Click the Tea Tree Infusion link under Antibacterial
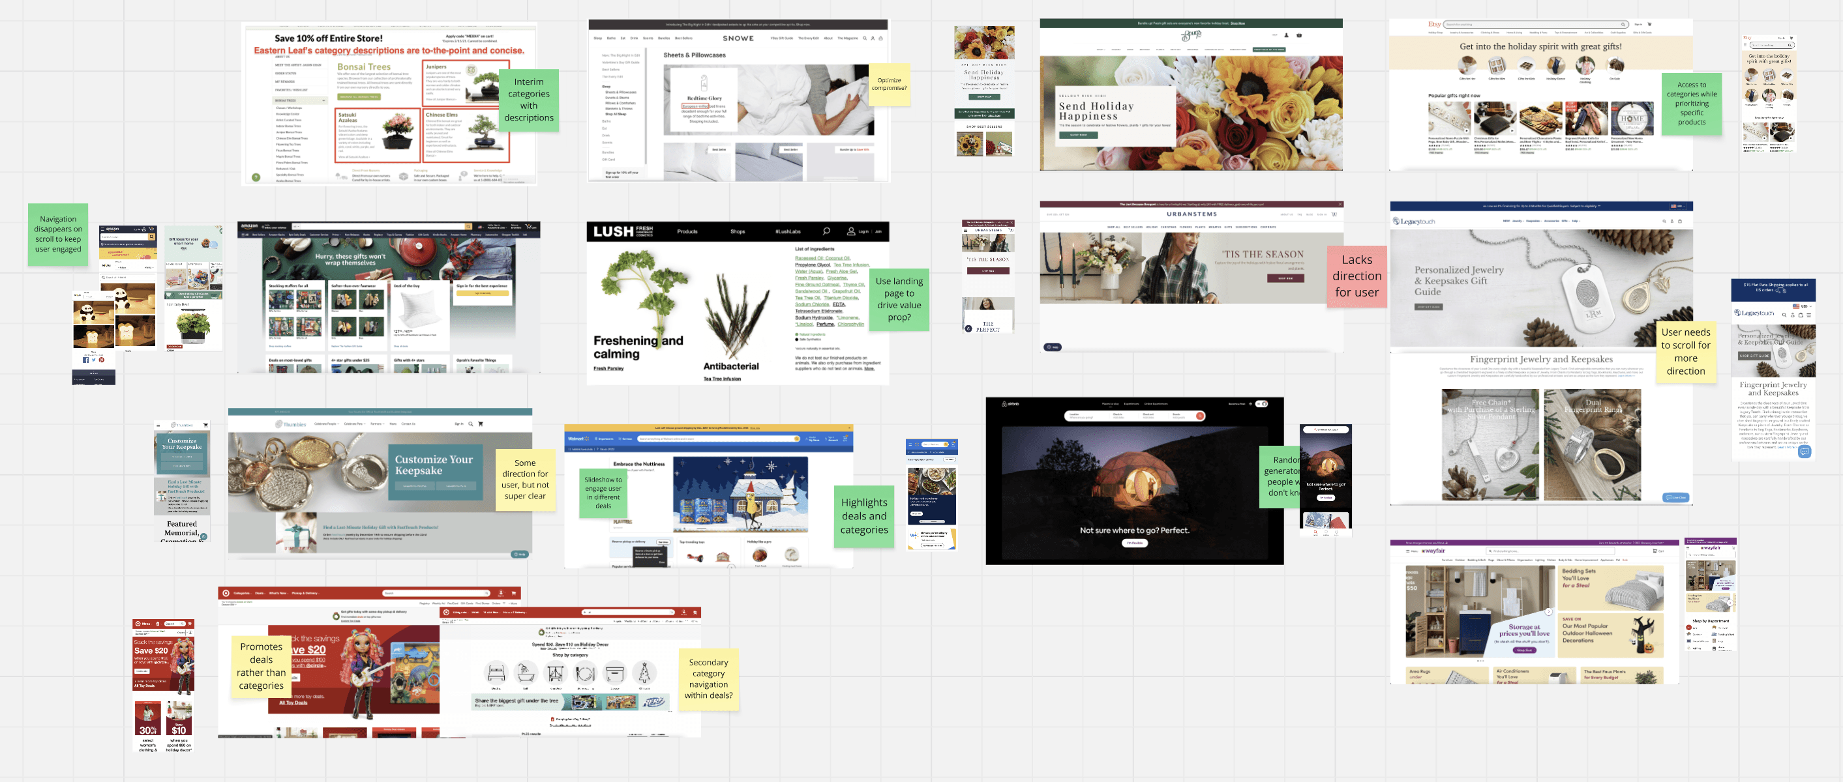Viewport: 1843px width, 782px height. tap(722, 379)
